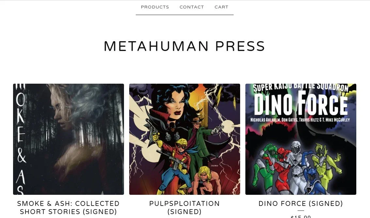Image resolution: width=370 pixels, height=218 pixels.
Task: Click the vertical white lettering on Smoke & Ash cover
Action: pyautogui.click(x=21, y=139)
